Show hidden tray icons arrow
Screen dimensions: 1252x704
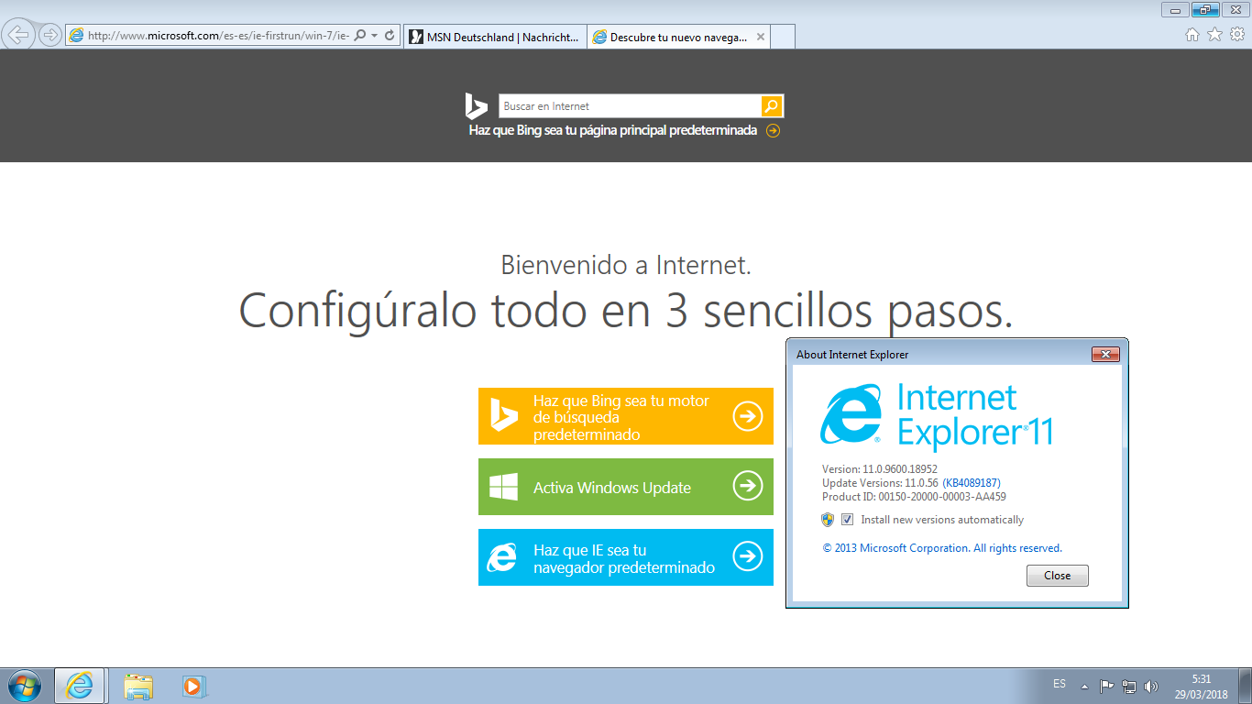point(1085,686)
